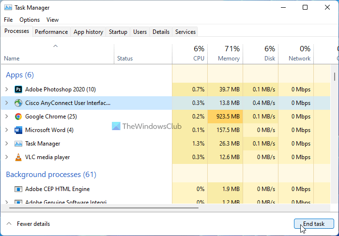Click the Background processes (61) heading
Viewport: 339px width, 236px height.
(x=51, y=175)
